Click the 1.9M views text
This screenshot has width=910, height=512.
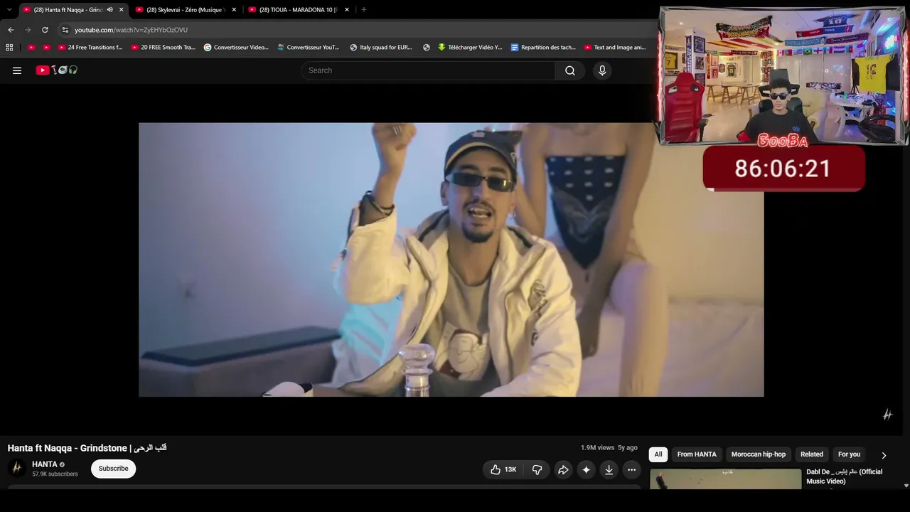[597, 448]
